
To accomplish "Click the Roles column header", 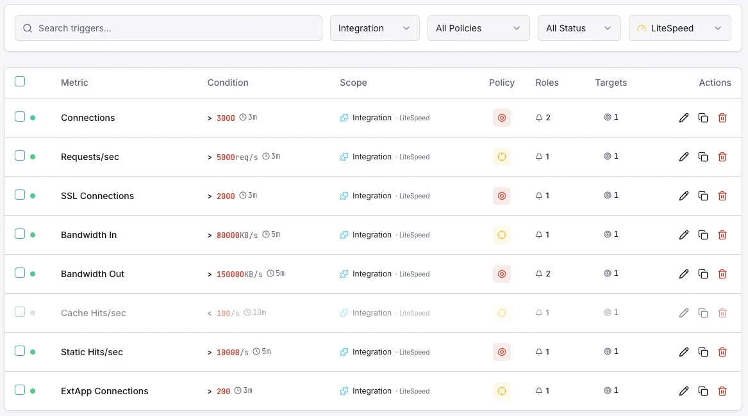I will [547, 83].
